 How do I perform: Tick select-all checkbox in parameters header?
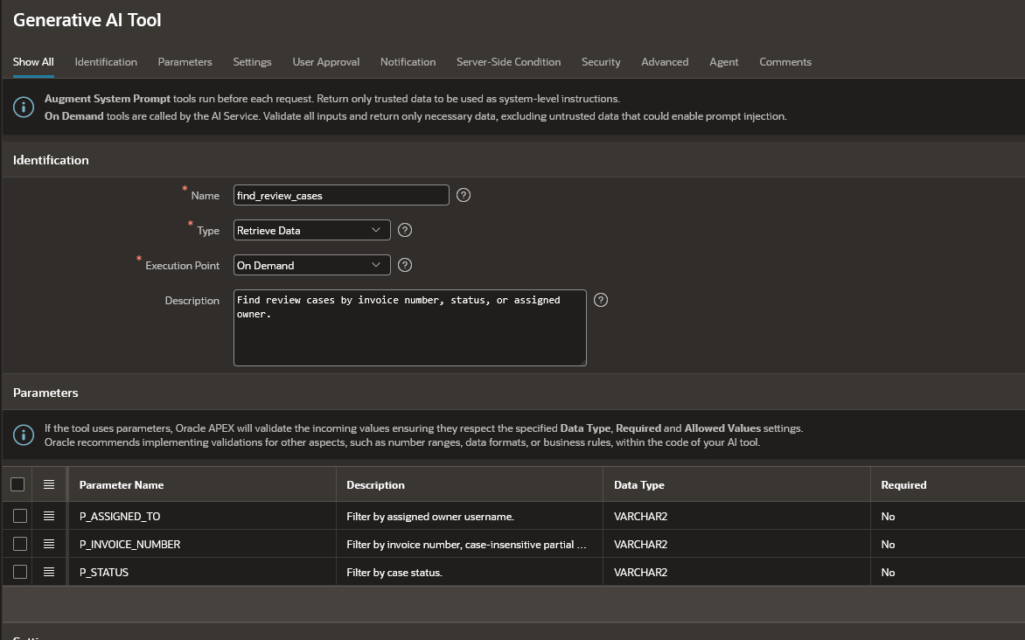click(x=17, y=484)
